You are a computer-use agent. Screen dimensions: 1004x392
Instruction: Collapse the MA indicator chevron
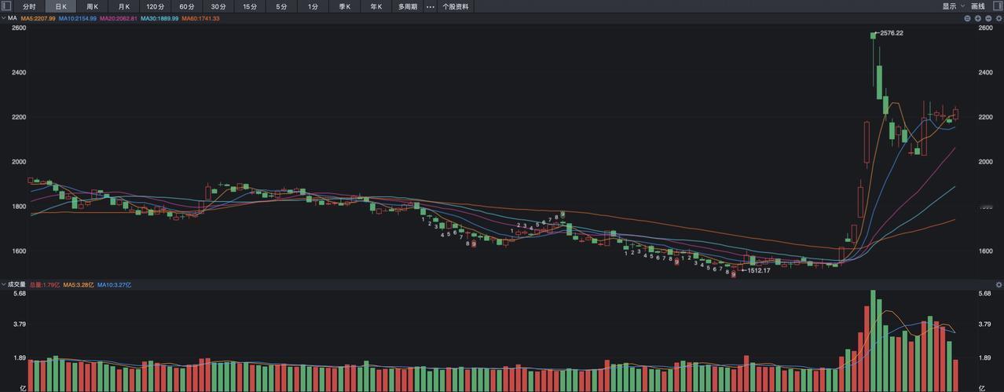(x=3, y=17)
